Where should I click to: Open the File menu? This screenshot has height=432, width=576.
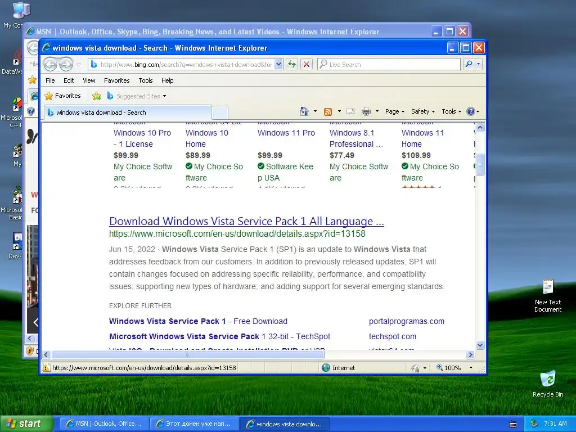click(x=50, y=80)
